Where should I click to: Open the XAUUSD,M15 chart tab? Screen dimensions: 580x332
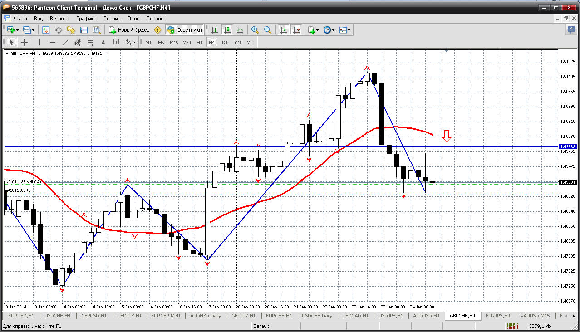[535, 316]
